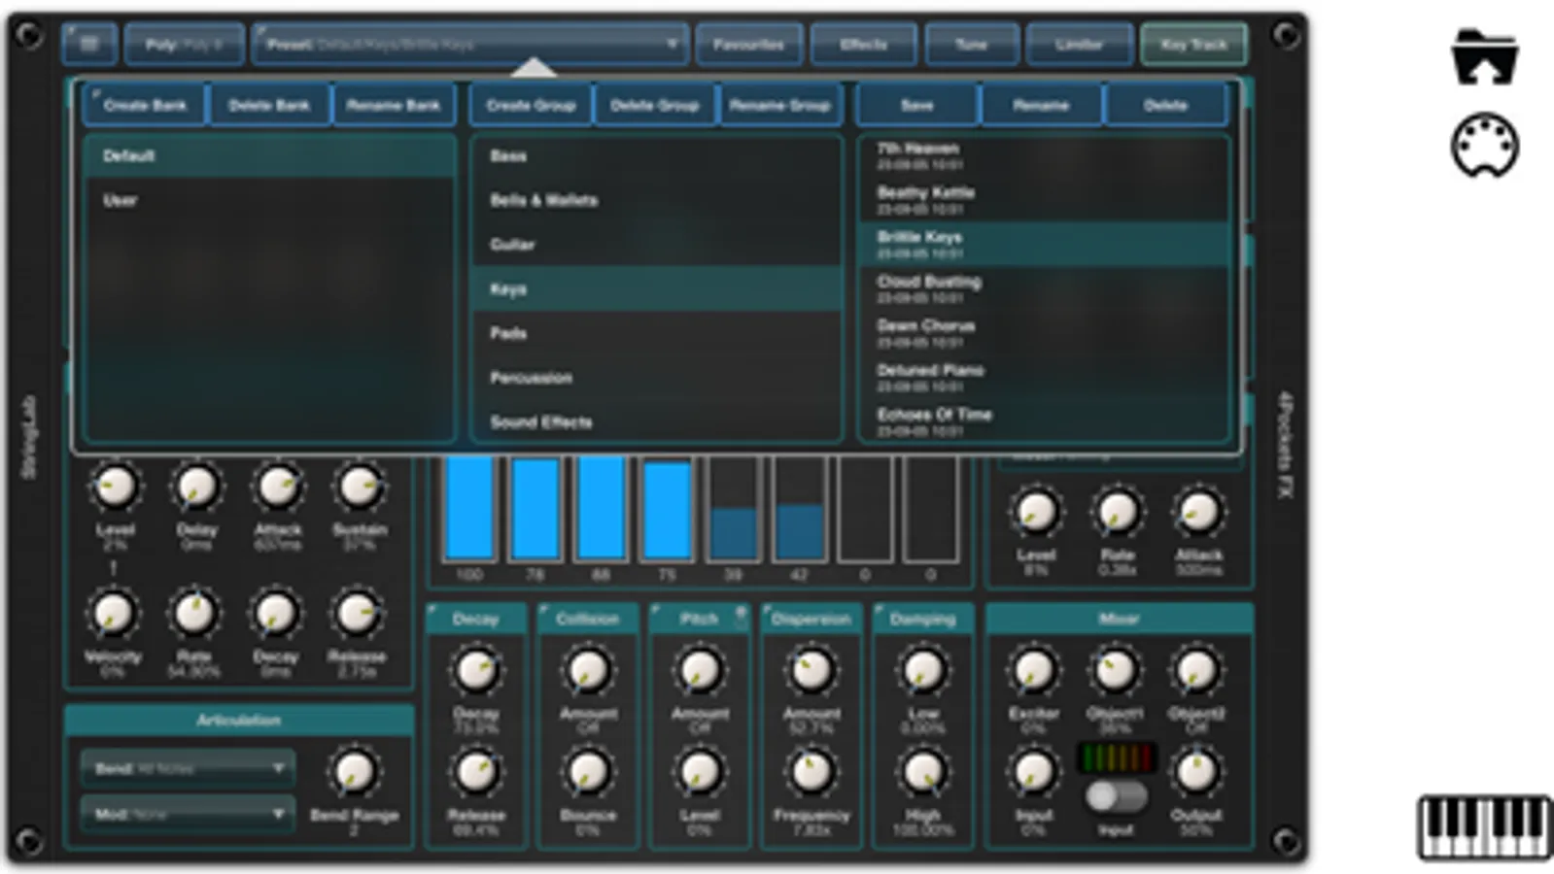Image resolution: width=1554 pixels, height=874 pixels.
Task: Select the Bass group
Action: (656, 155)
